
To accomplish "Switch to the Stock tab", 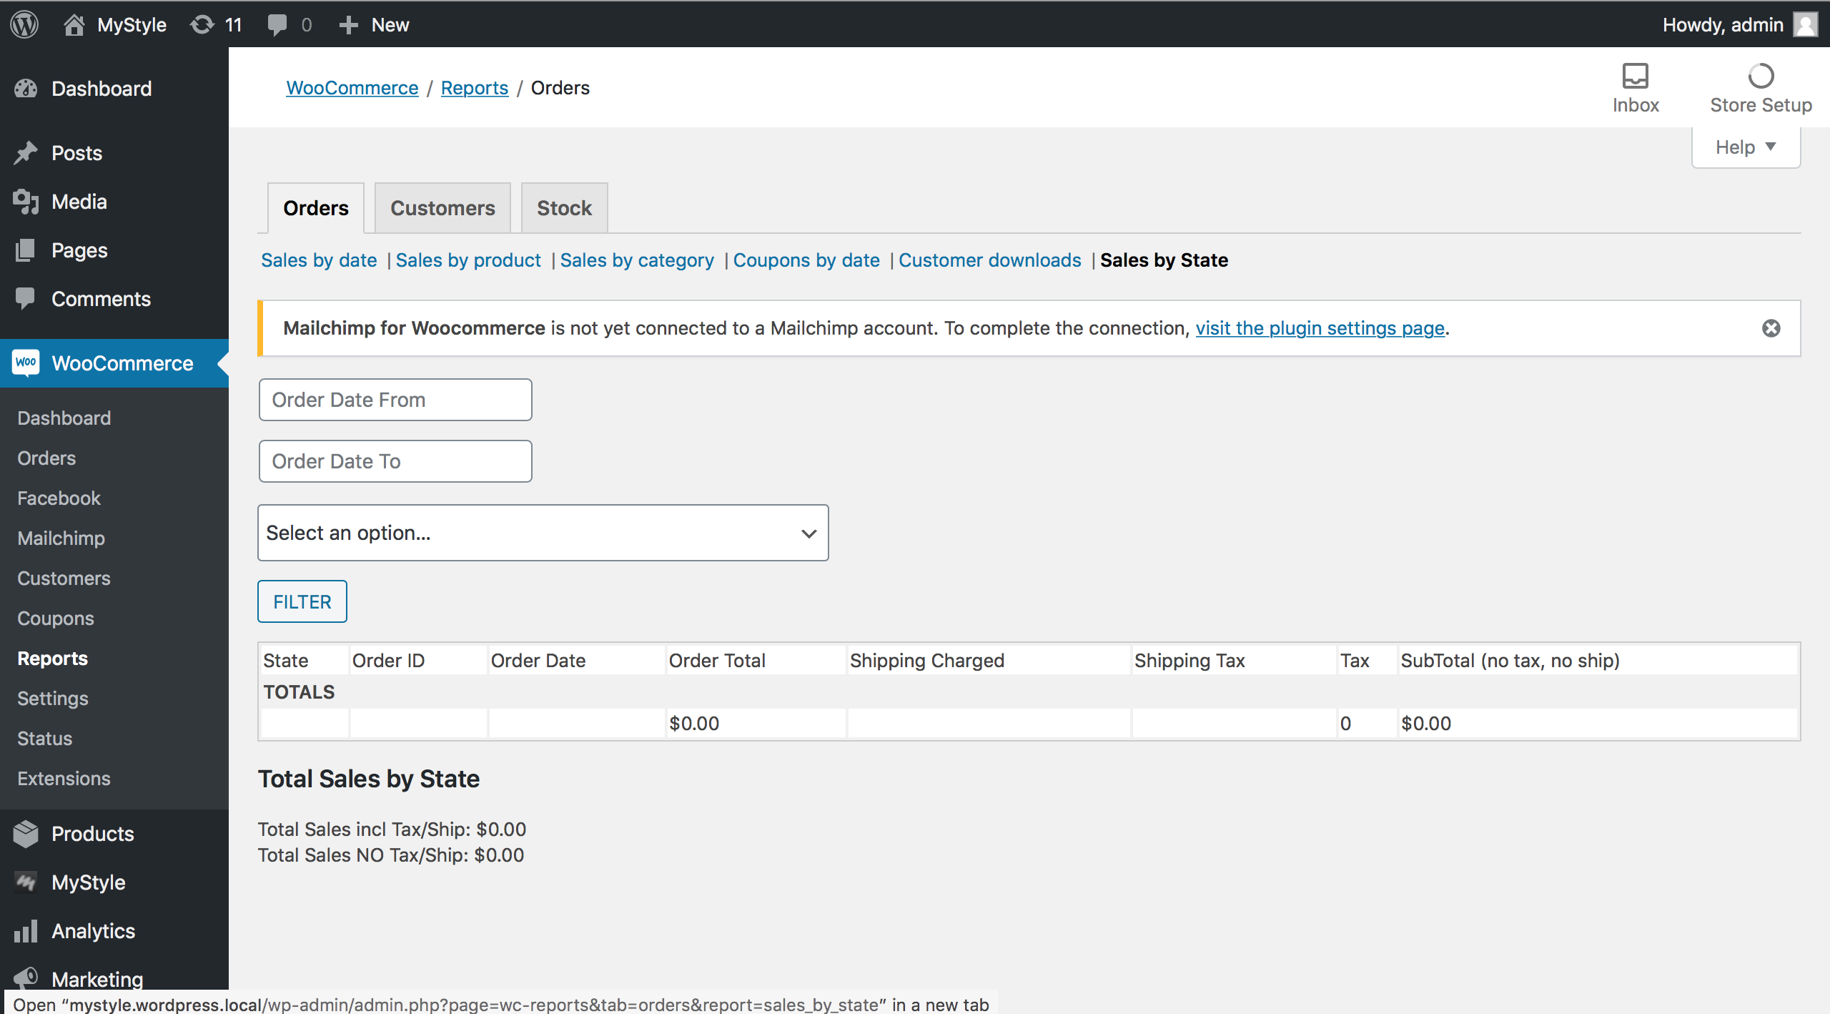I will (x=564, y=208).
